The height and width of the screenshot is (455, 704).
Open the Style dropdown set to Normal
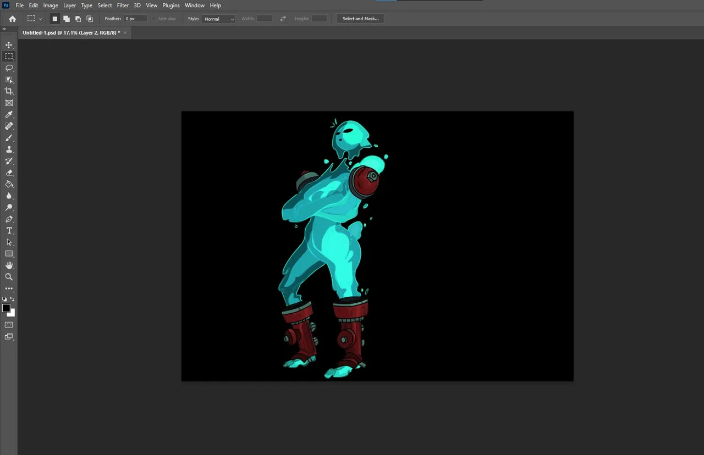coord(219,19)
